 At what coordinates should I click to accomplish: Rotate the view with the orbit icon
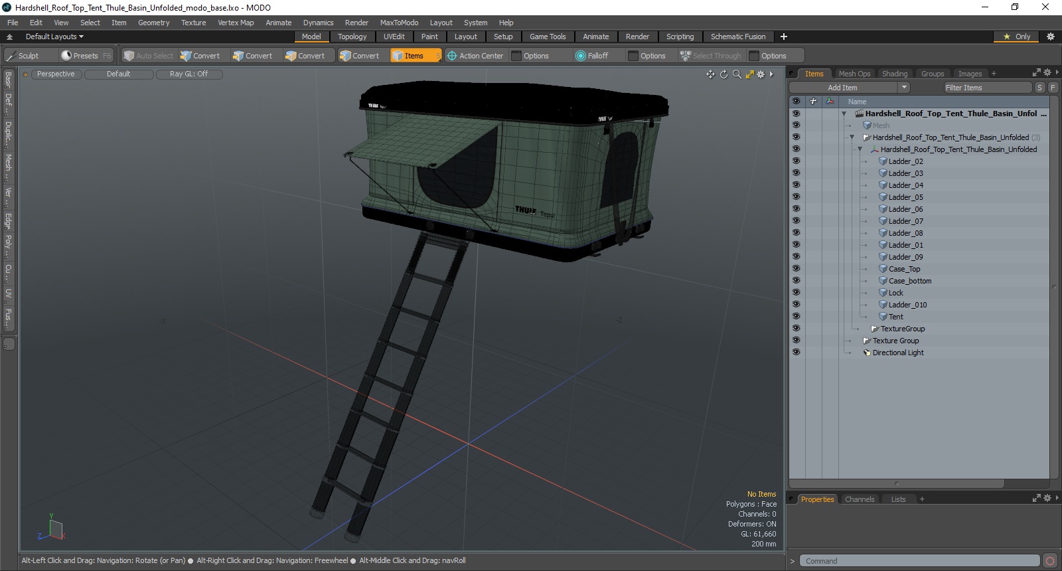[x=723, y=74]
